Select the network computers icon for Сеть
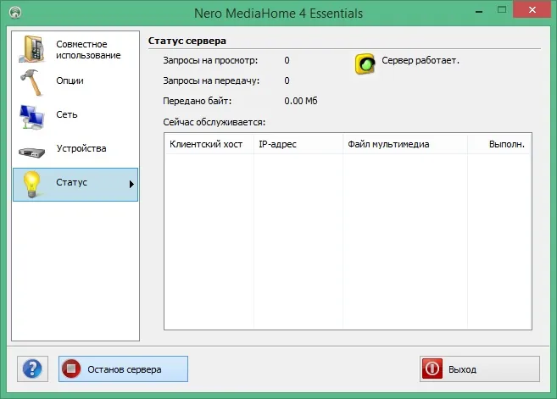 pyautogui.click(x=32, y=117)
